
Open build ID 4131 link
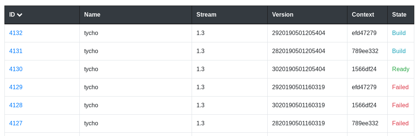[16, 51]
